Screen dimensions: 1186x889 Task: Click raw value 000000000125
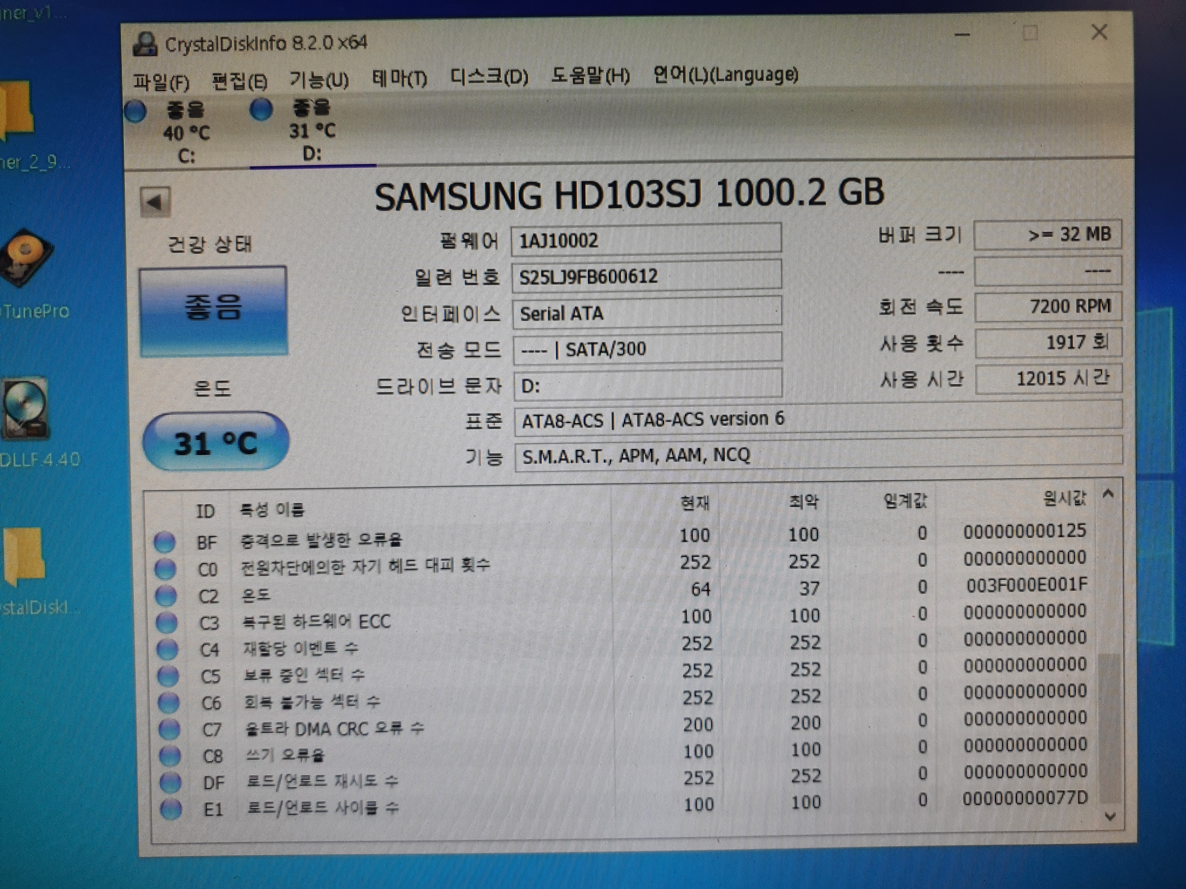(1025, 531)
